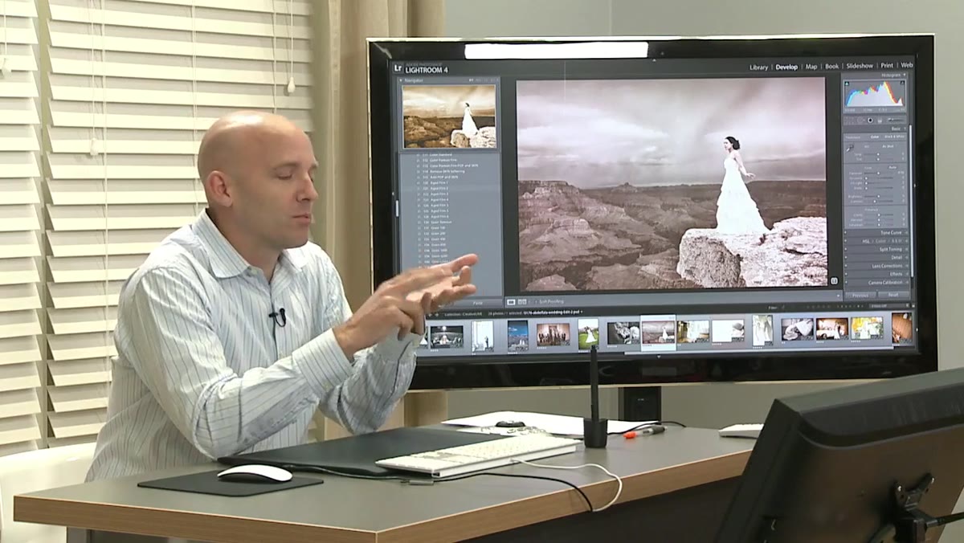
Task: Toggle HSL panel on/off switch
Action: point(845,241)
